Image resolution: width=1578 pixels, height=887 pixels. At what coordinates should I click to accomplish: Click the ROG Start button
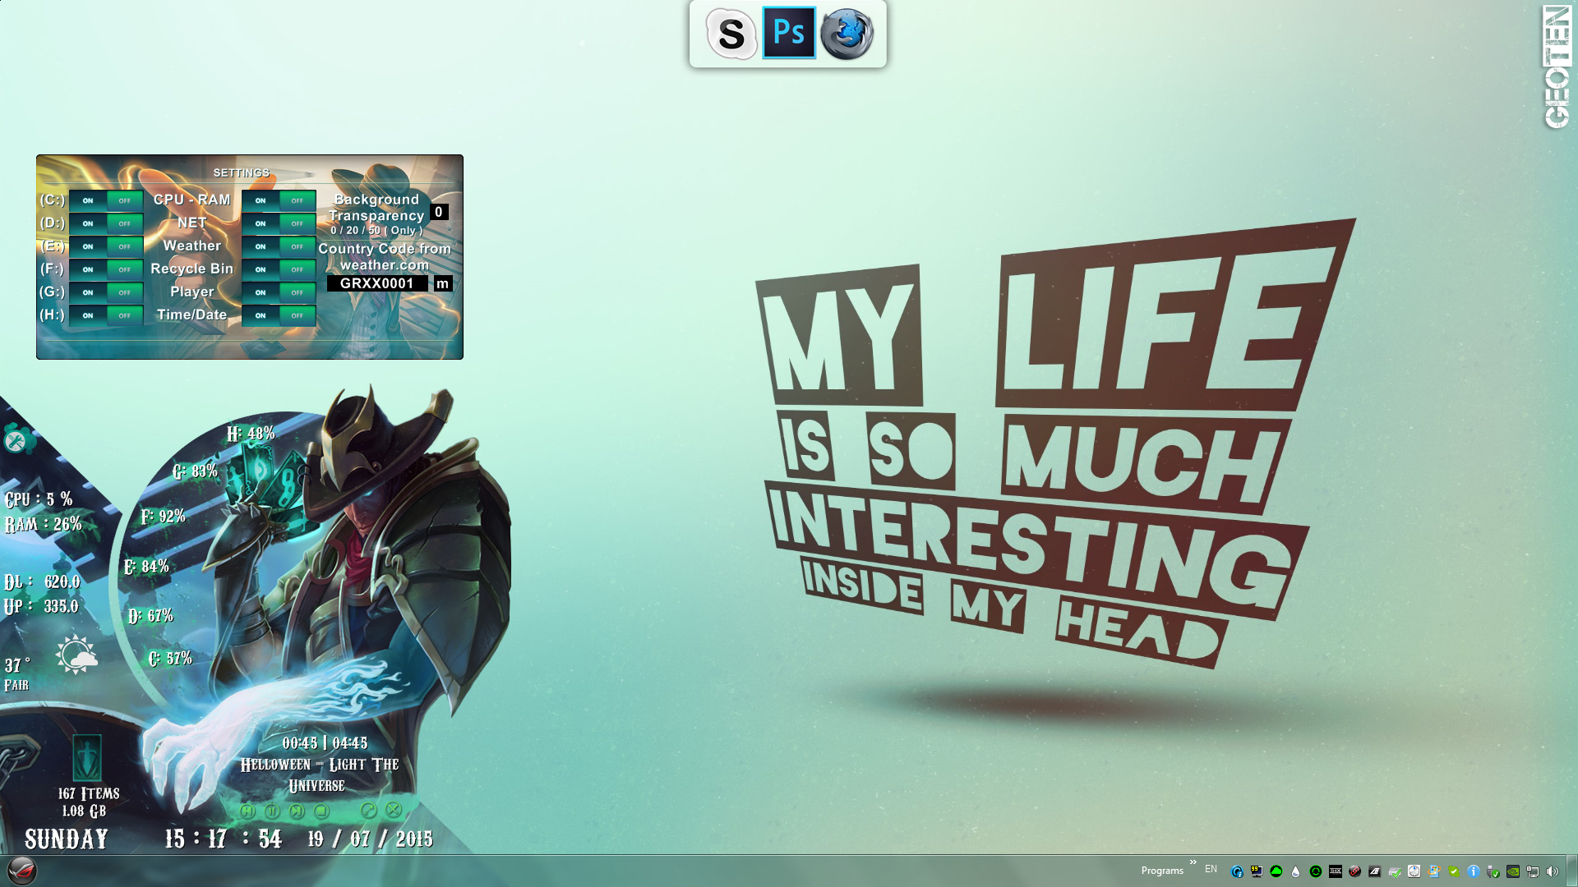coord(22,871)
